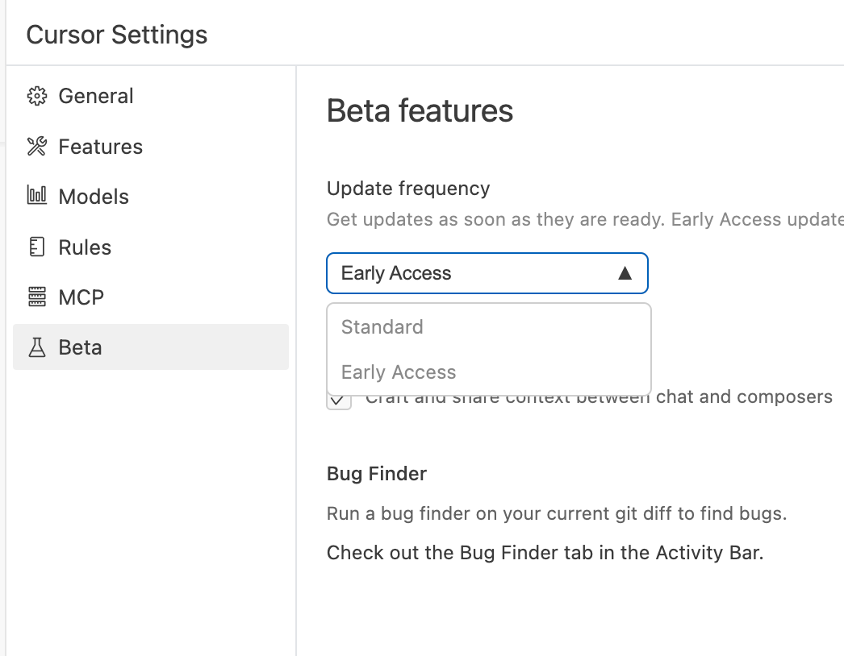Click the dropdown's upward triangle arrow
Image resolution: width=844 pixels, height=656 pixels.
pos(625,273)
